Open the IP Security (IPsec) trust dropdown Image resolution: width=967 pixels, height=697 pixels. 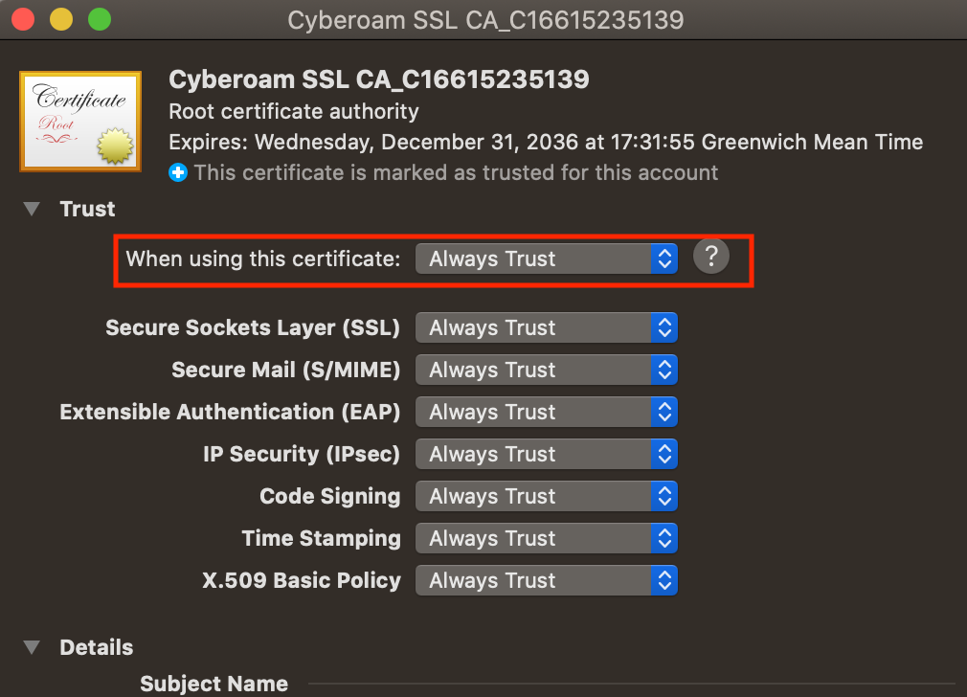click(x=547, y=454)
